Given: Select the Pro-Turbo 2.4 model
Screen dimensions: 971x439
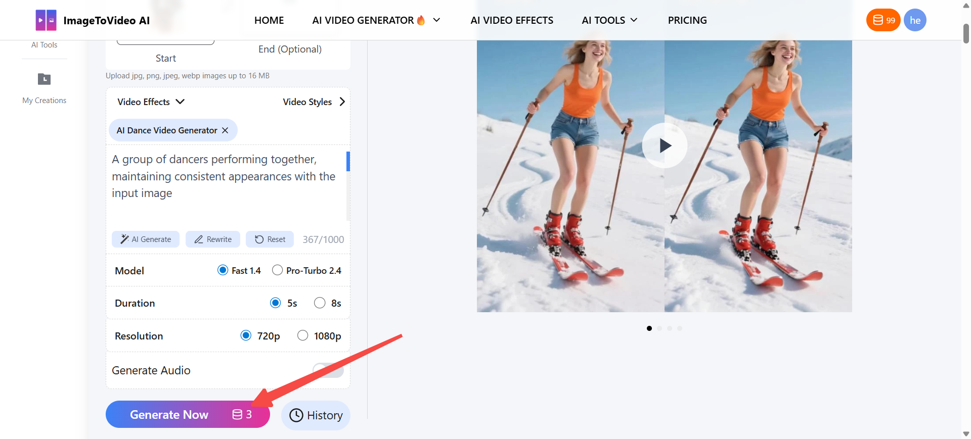Looking at the screenshot, I should point(277,270).
